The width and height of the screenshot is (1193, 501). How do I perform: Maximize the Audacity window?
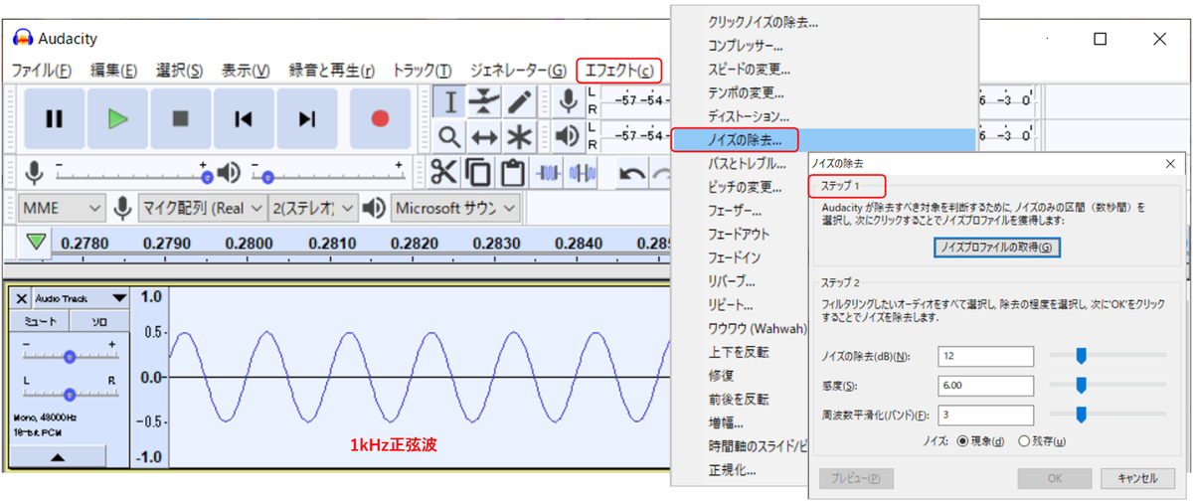pyautogui.click(x=1100, y=39)
